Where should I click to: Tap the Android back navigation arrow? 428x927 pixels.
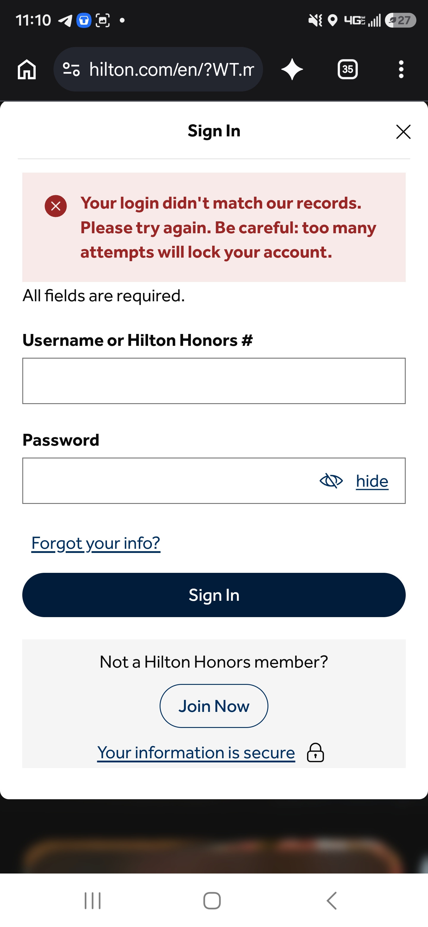(x=331, y=900)
